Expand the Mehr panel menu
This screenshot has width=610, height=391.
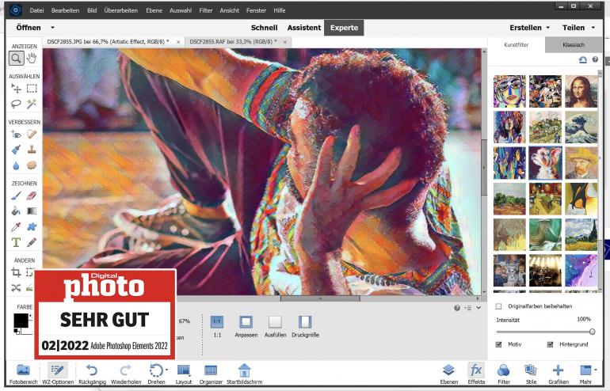[x=585, y=374]
